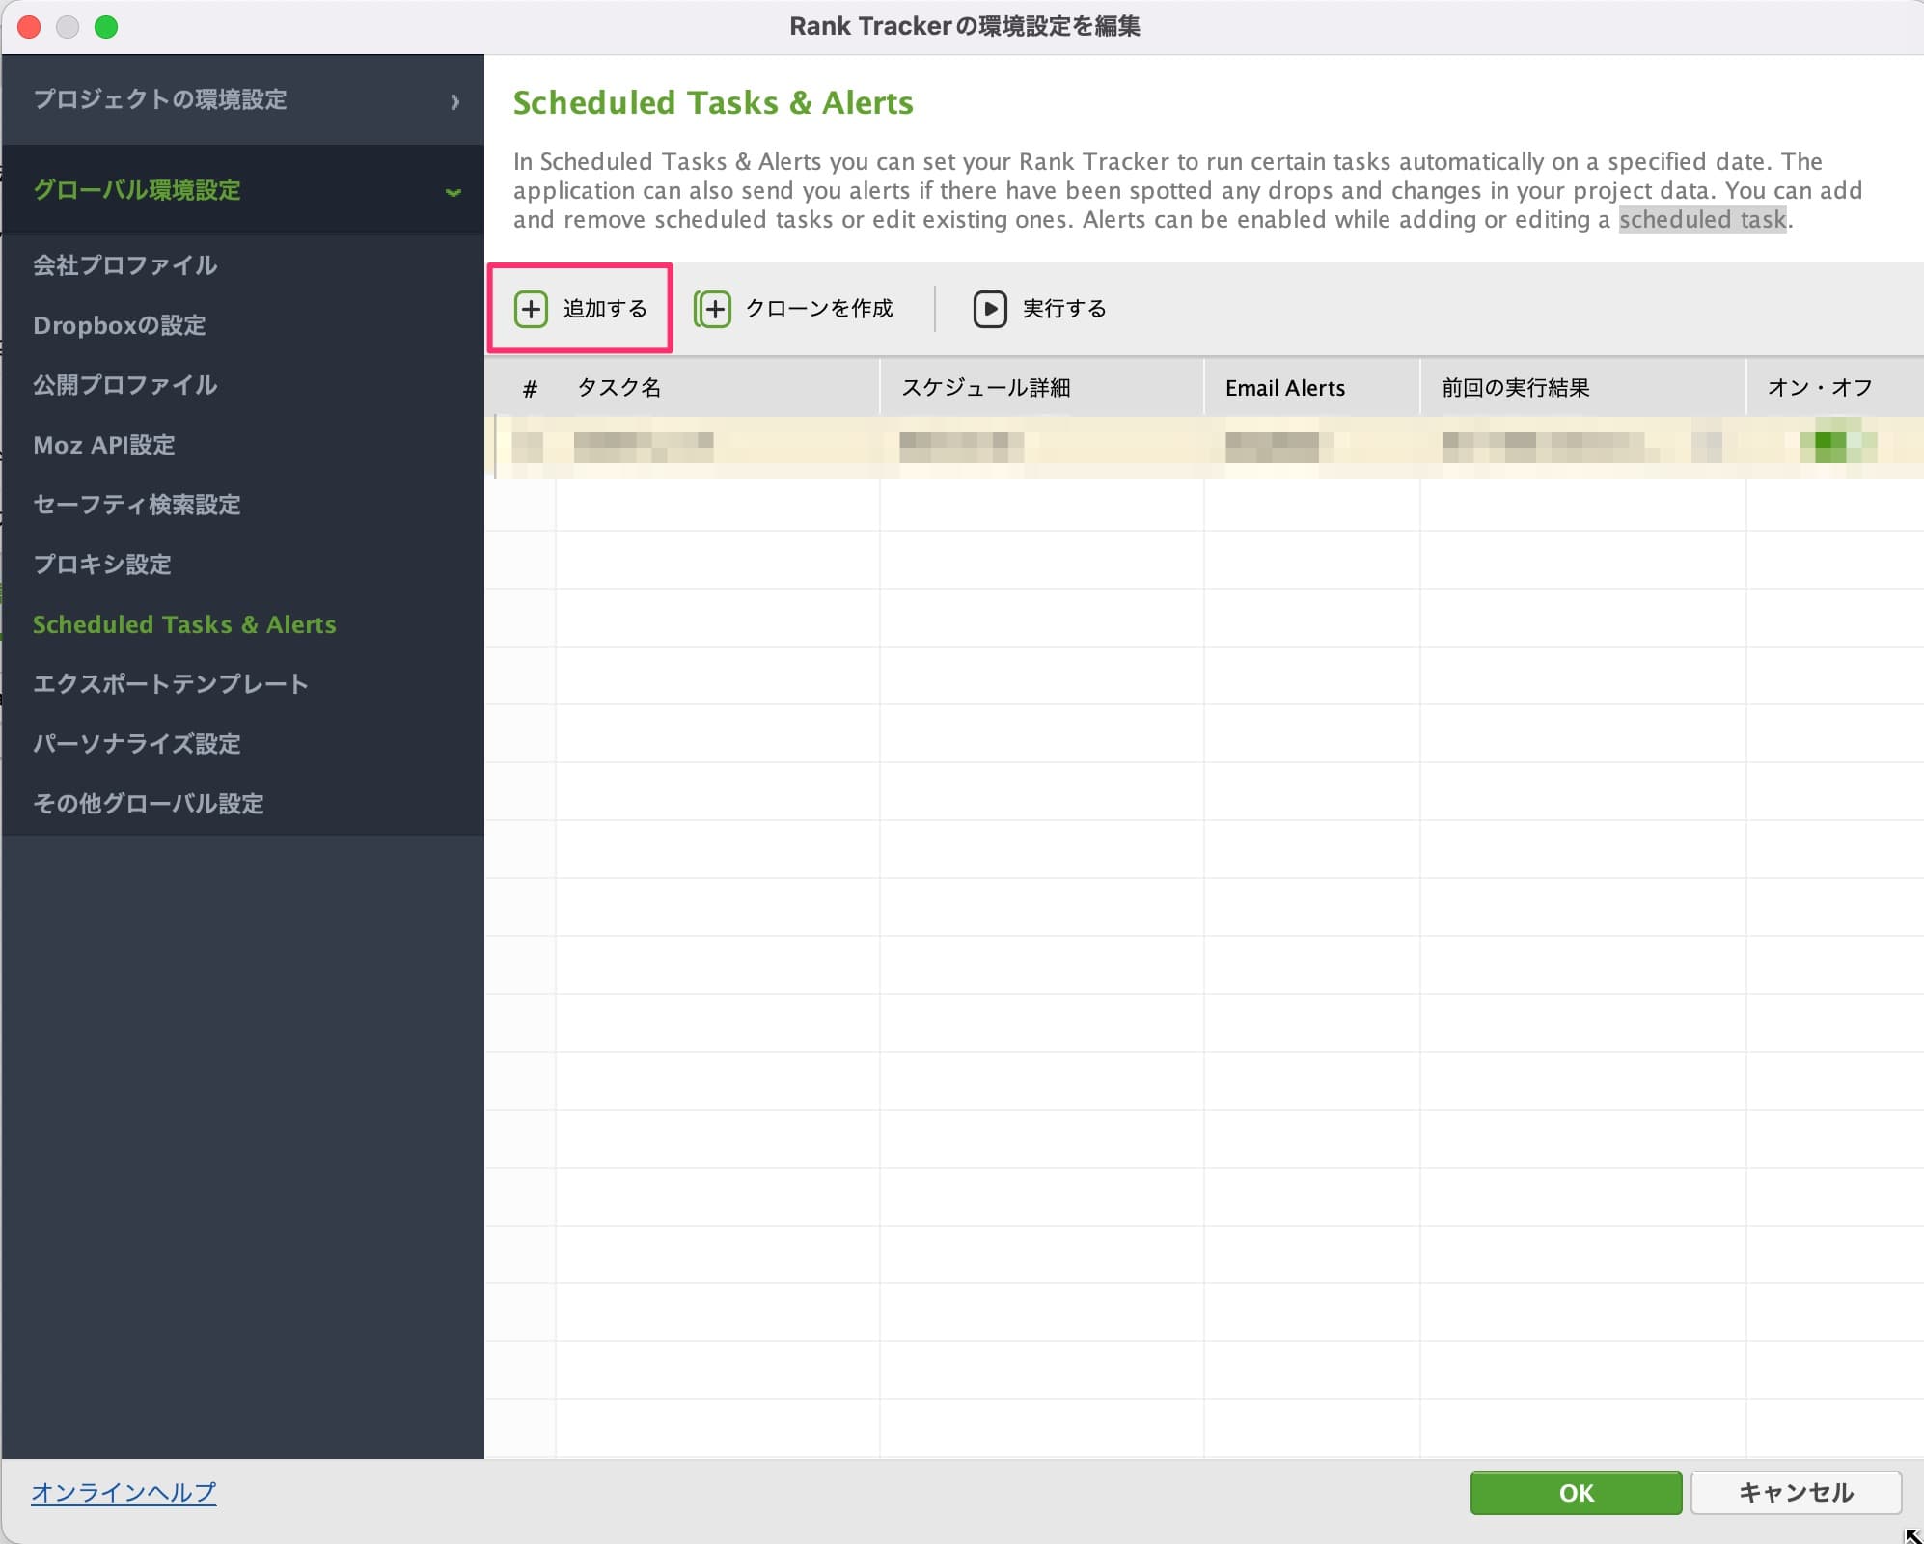Open その他グローバル設定 page
This screenshot has height=1544, width=1924.
148,804
